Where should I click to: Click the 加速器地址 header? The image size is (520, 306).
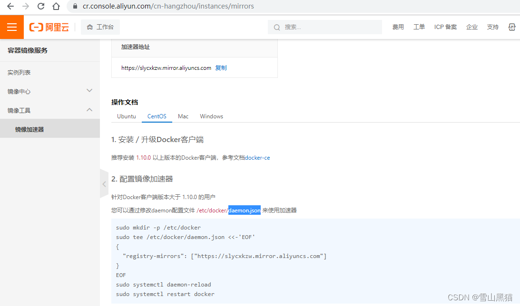click(x=135, y=47)
